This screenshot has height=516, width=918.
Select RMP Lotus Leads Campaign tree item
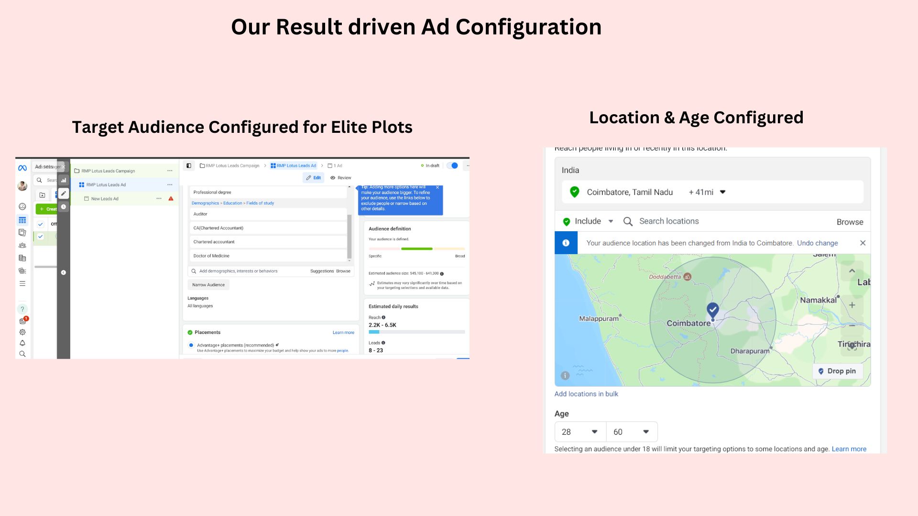(x=124, y=171)
